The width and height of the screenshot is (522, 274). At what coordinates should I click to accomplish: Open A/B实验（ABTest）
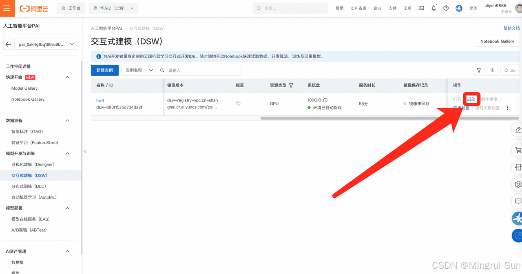point(29,230)
